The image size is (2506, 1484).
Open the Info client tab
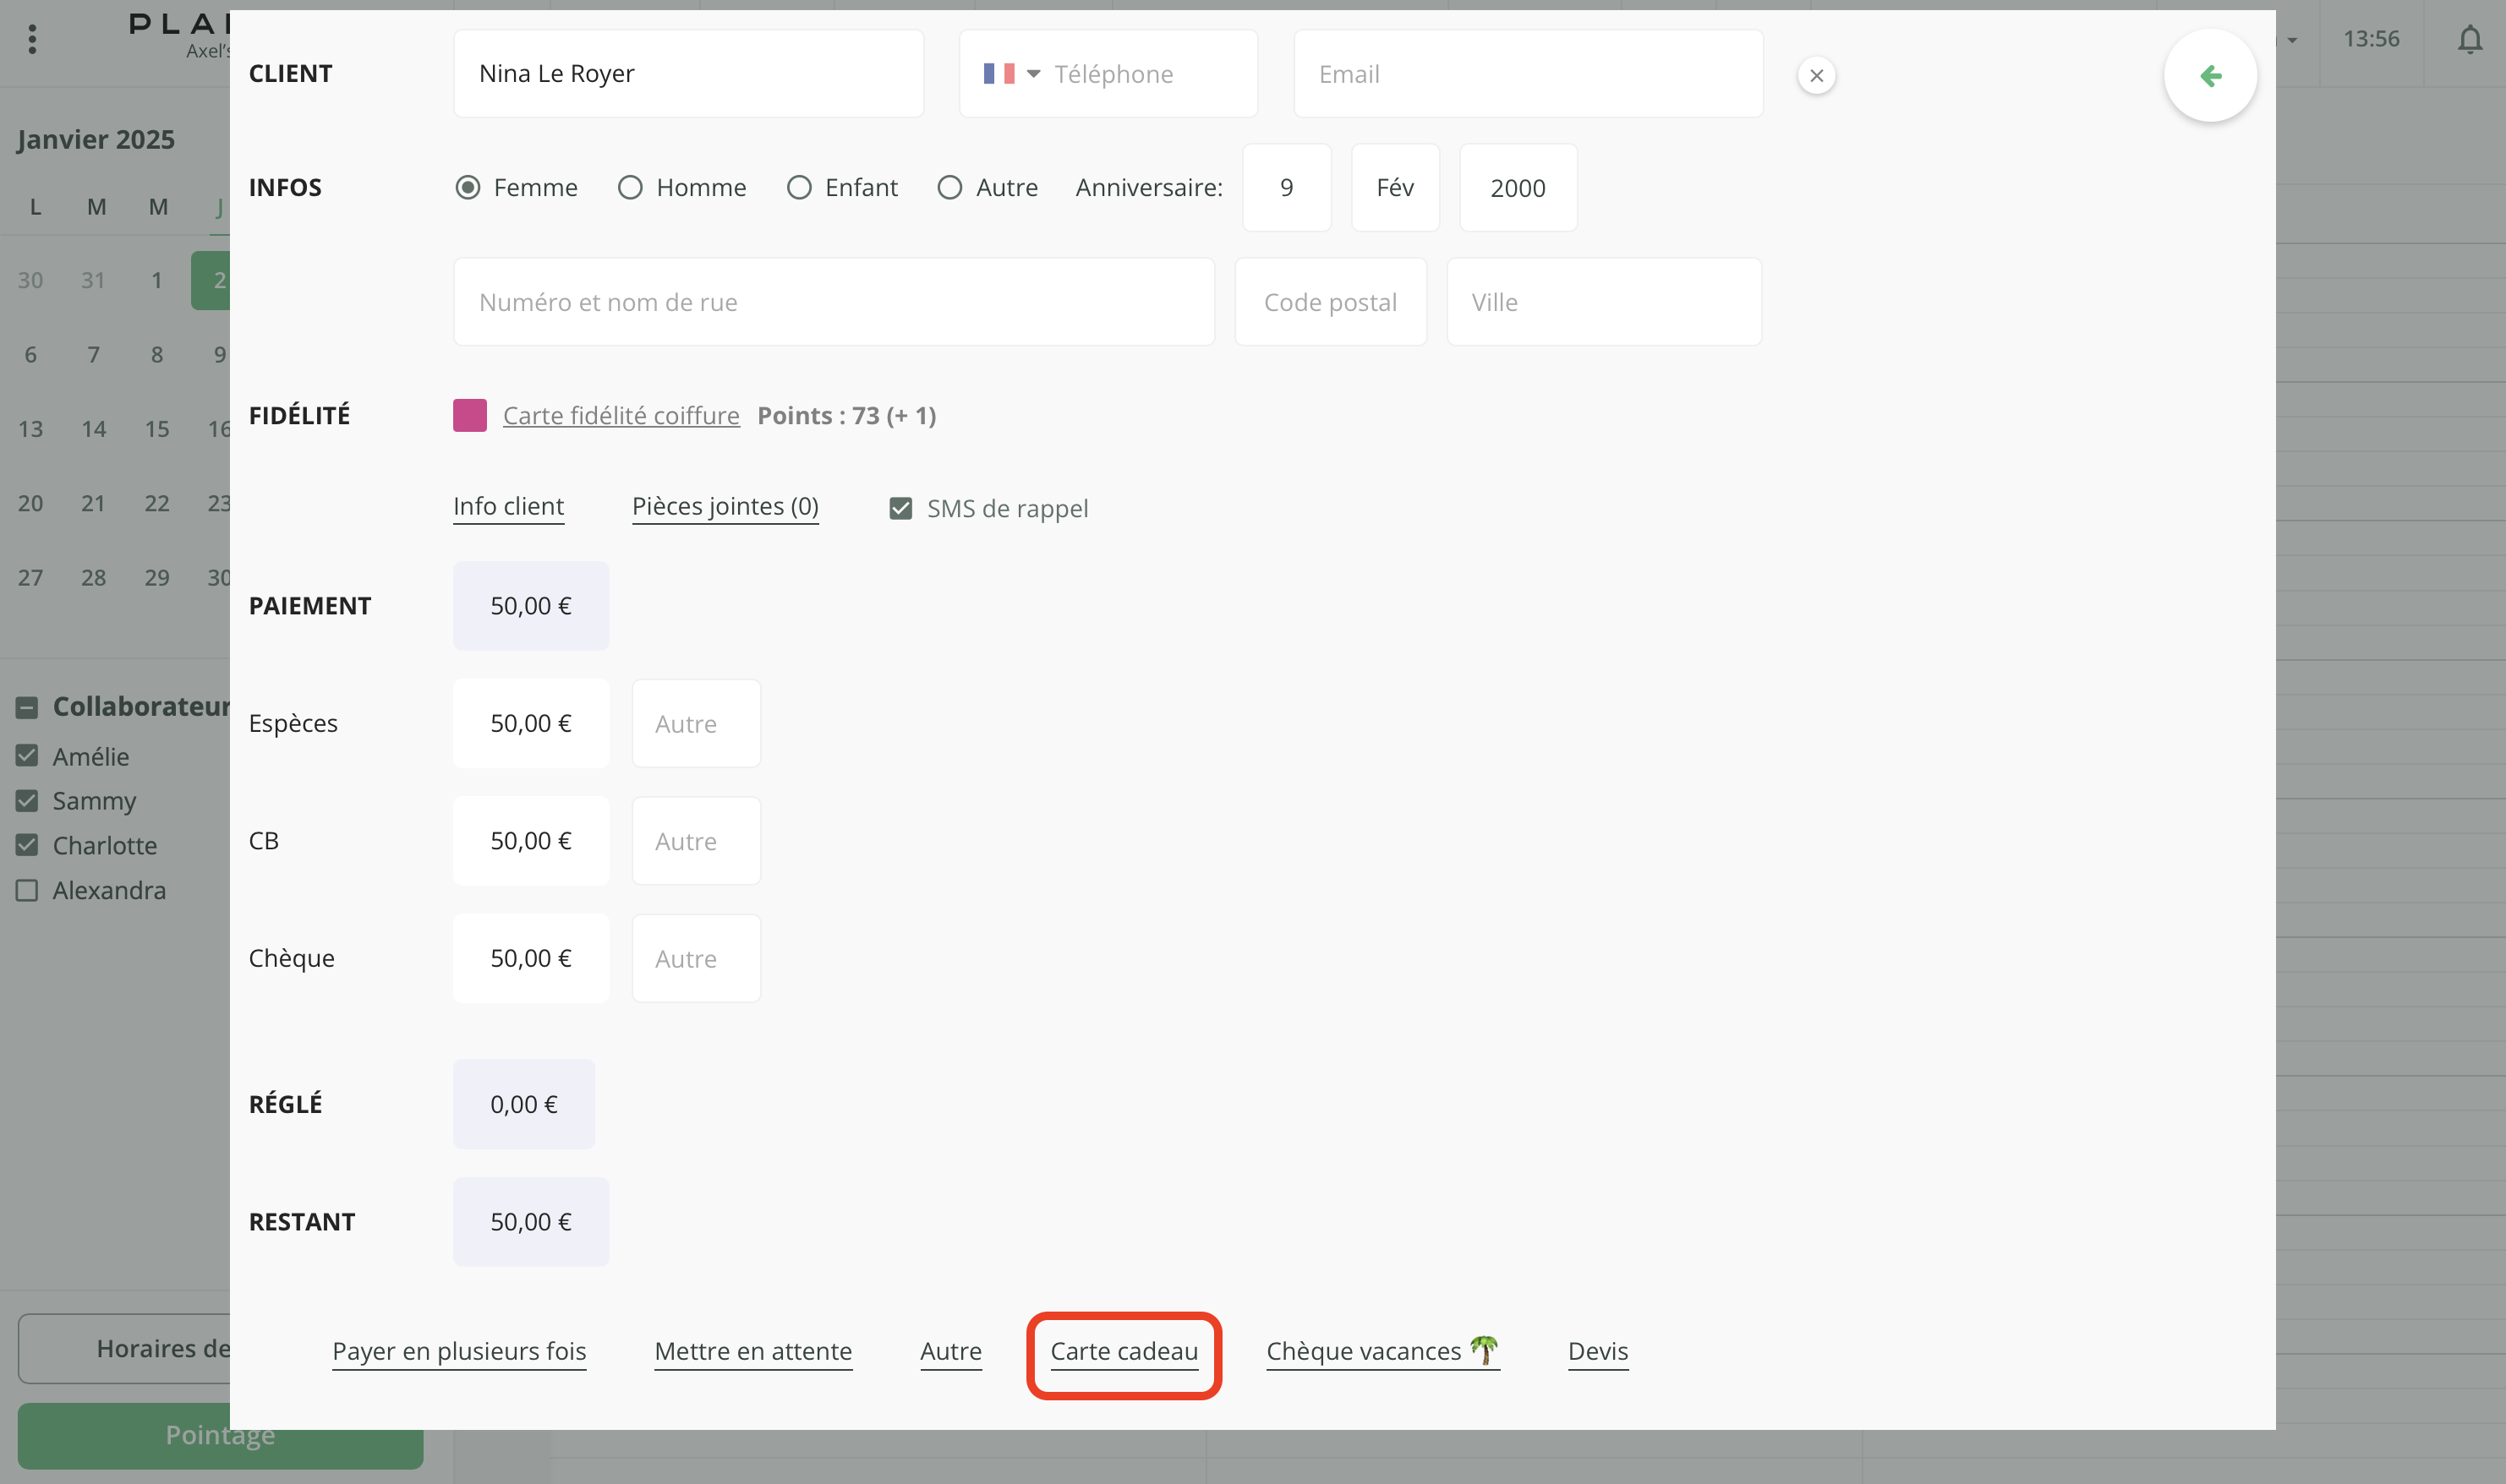[508, 507]
